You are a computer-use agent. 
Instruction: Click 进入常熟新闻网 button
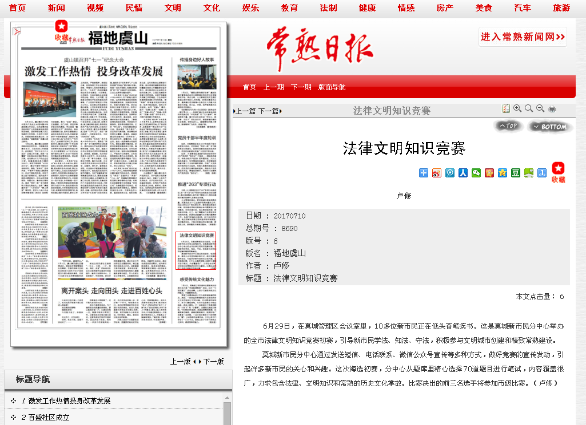pos(523,37)
